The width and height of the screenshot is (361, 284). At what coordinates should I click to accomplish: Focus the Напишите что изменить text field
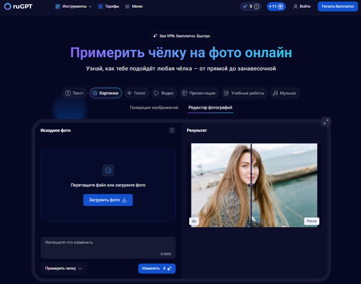point(108,247)
